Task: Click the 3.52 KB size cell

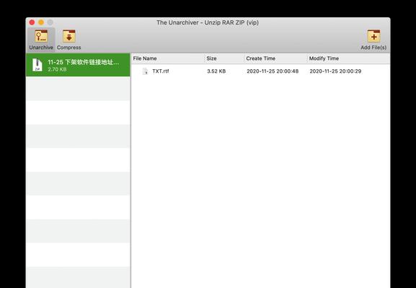Action: [216, 71]
